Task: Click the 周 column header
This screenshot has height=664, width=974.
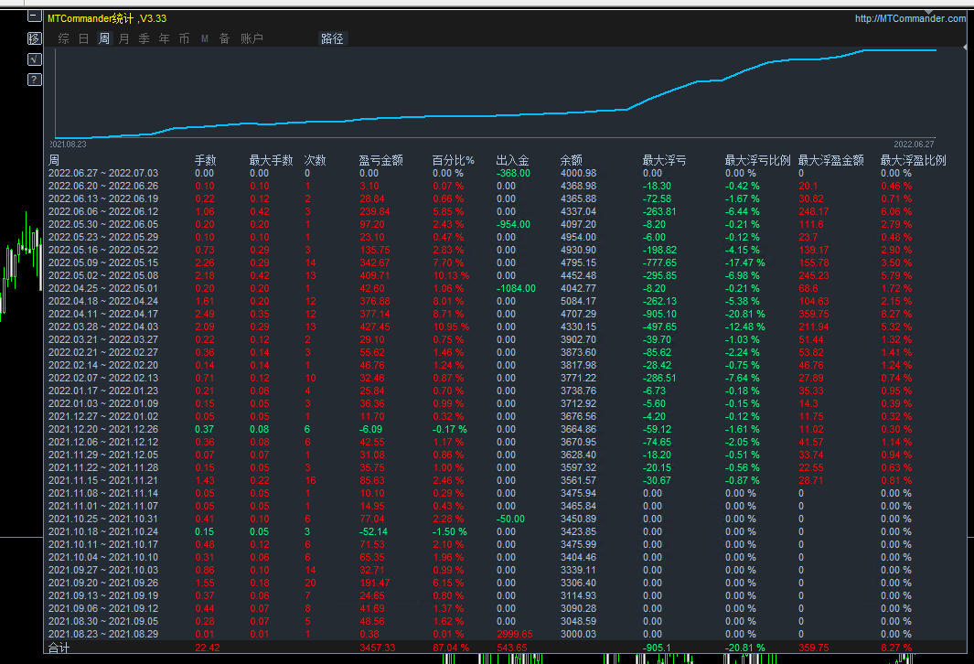Action: pos(54,160)
